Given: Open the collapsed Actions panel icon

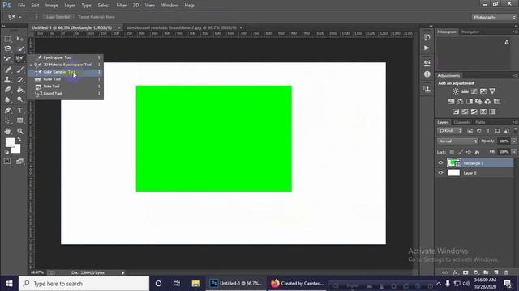Looking at the screenshot, I should click(x=427, y=48).
